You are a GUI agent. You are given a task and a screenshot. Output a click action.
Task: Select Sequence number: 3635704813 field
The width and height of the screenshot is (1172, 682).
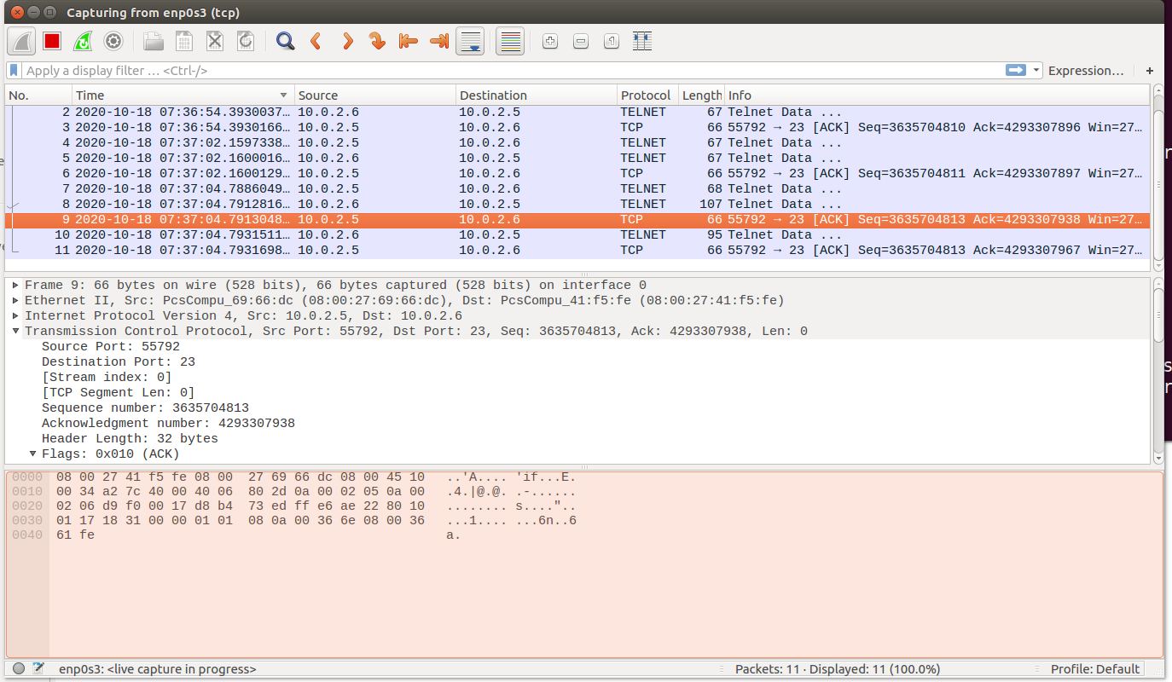pos(145,407)
